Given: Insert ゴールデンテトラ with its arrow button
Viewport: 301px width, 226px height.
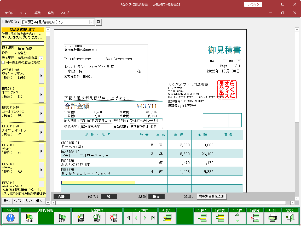Looking at the screenshot, I should (x=41, y=113).
